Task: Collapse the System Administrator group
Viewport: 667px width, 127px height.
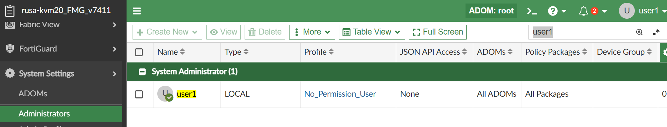Action: click(142, 72)
